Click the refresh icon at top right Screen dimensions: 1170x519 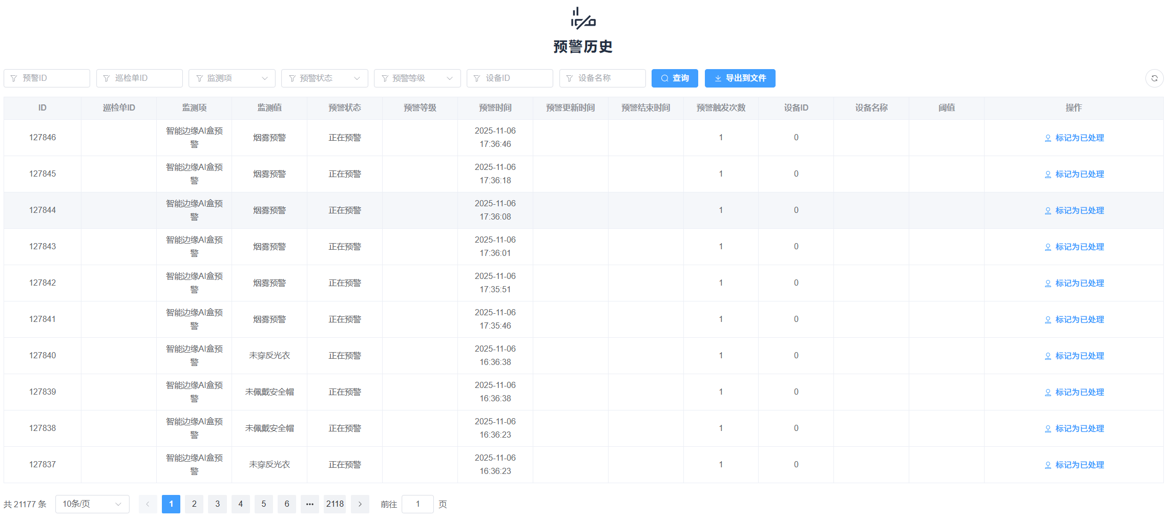coord(1154,78)
